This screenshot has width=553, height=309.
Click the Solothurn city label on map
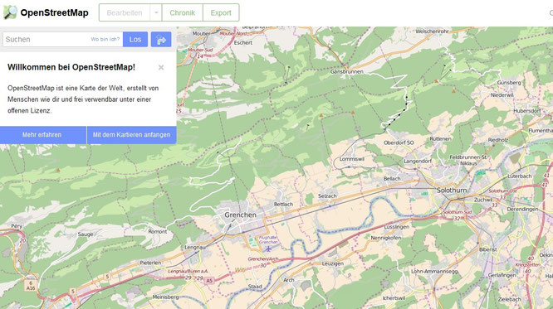click(x=452, y=190)
